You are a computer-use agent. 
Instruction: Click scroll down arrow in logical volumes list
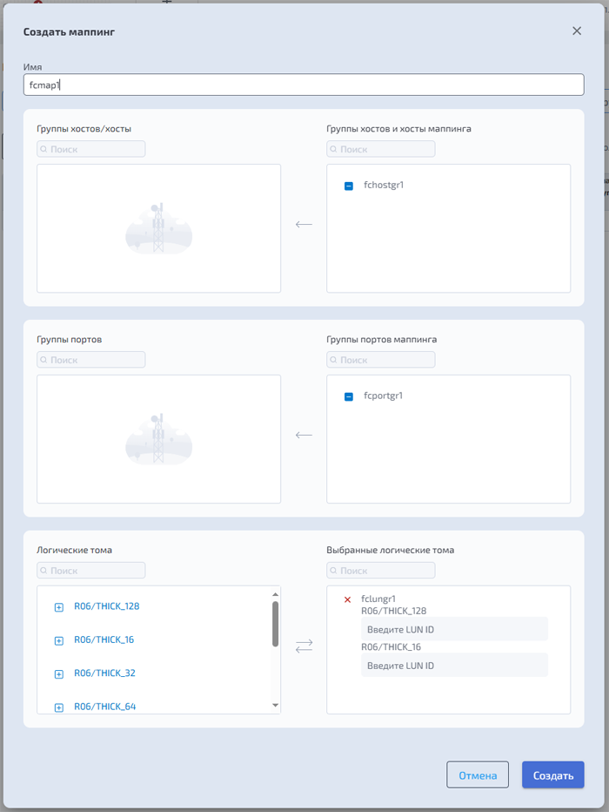coord(275,706)
